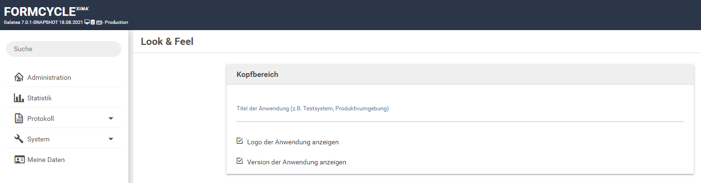Click the FORMCYCLE logo
The height and width of the screenshot is (183, 701).
point(46,11)
